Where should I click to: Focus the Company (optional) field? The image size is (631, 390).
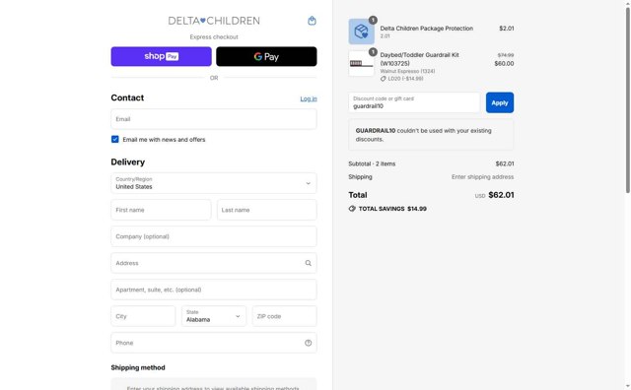click(x=214, y=236)
